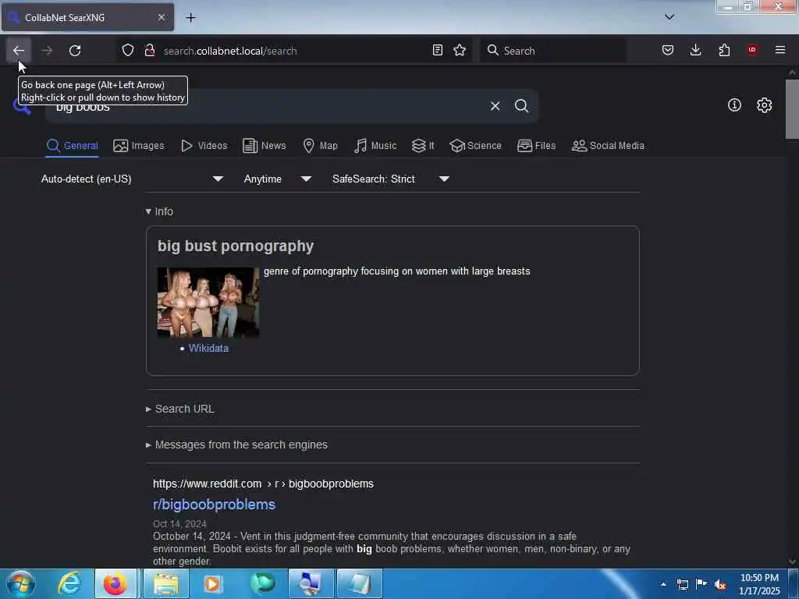This screenshot has width=799, height=599.
Task: Open the SafeSearch: Strict dropdown
Action: (391, 179)
